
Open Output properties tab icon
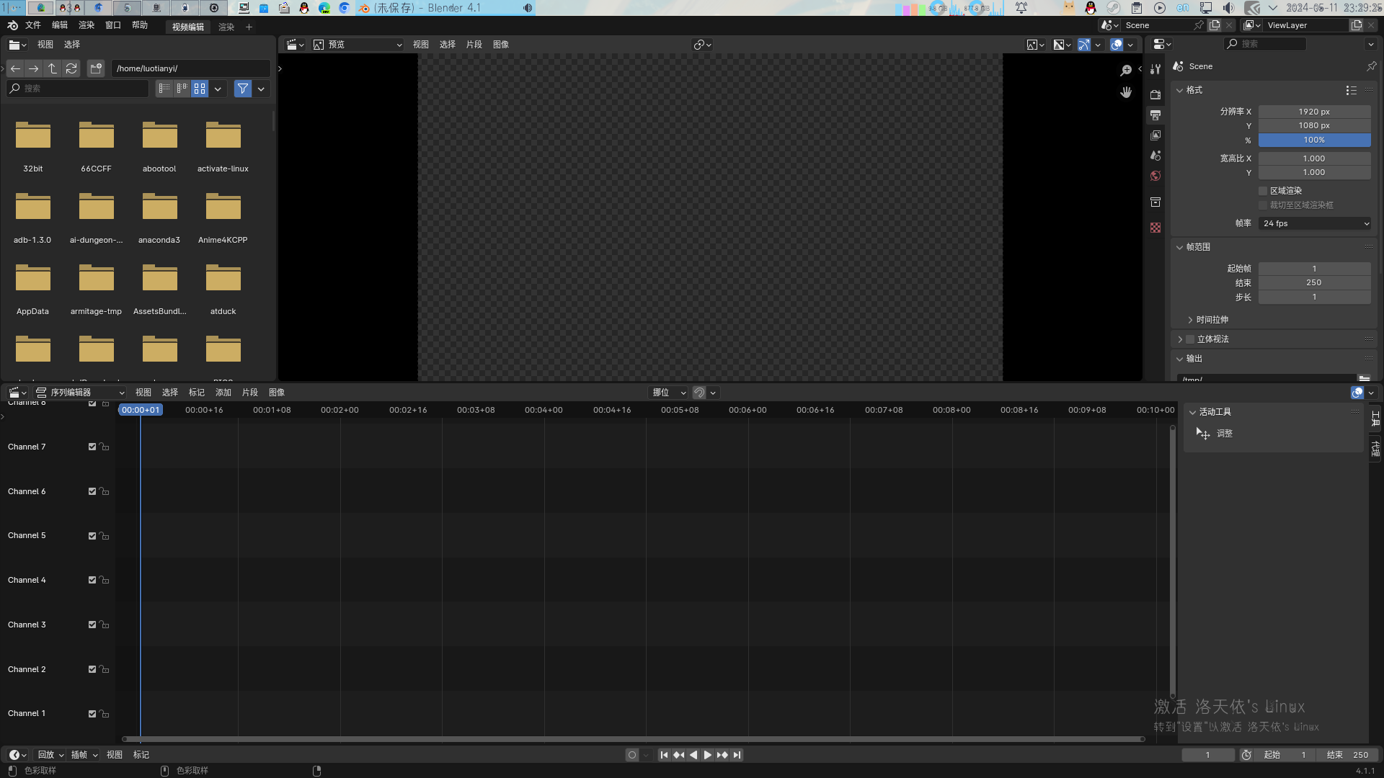click(x=1155, y=115)
